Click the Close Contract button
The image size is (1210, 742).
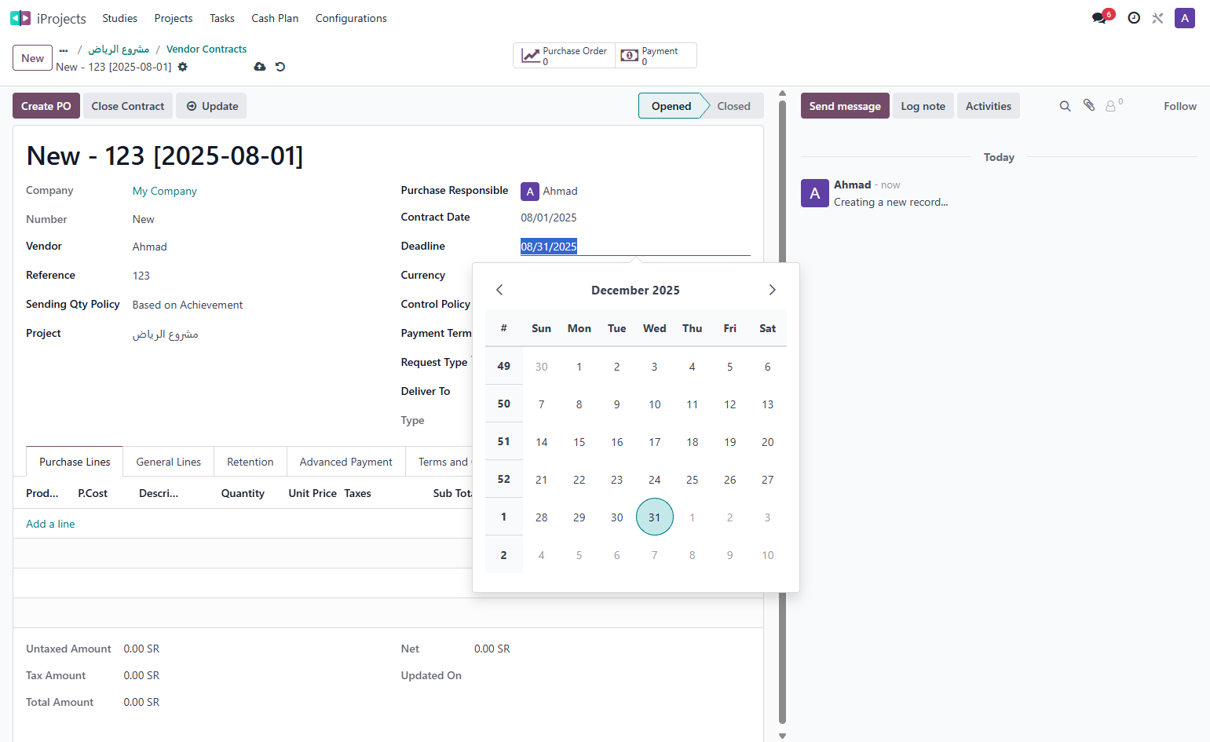coord(128,106)
